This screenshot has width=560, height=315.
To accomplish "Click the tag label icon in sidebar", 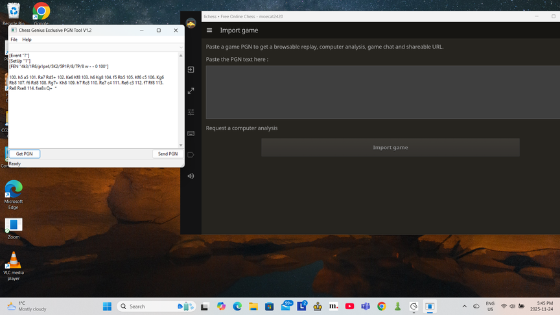I will (191, 155).
